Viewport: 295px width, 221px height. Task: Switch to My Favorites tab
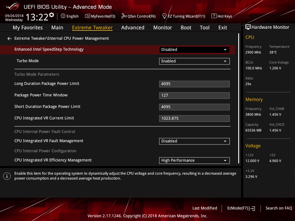(28, 28)
